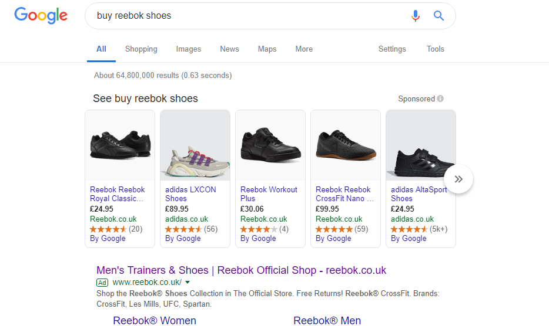
Task: Show the Sponsored info icon
Action: click(x=440, y=99)
